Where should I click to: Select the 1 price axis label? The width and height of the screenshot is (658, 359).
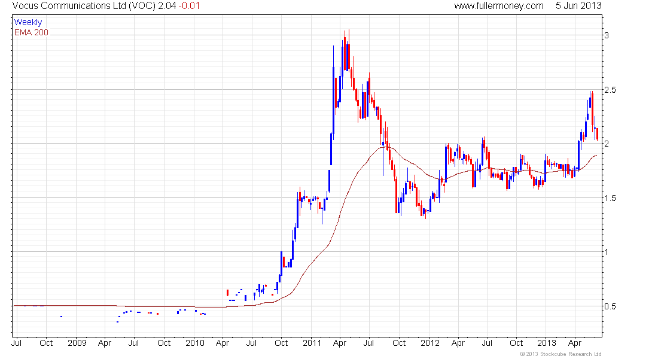tap(607, 252)
